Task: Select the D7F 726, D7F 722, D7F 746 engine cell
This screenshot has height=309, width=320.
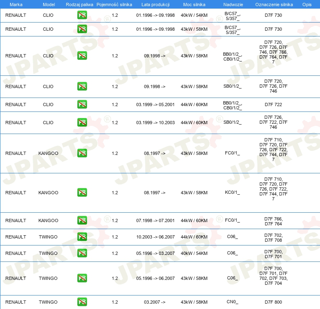Action: pyautogui.click(x=273, y=122)
